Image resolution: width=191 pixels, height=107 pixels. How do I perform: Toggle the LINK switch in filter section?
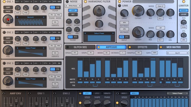(x=120, y=6)
